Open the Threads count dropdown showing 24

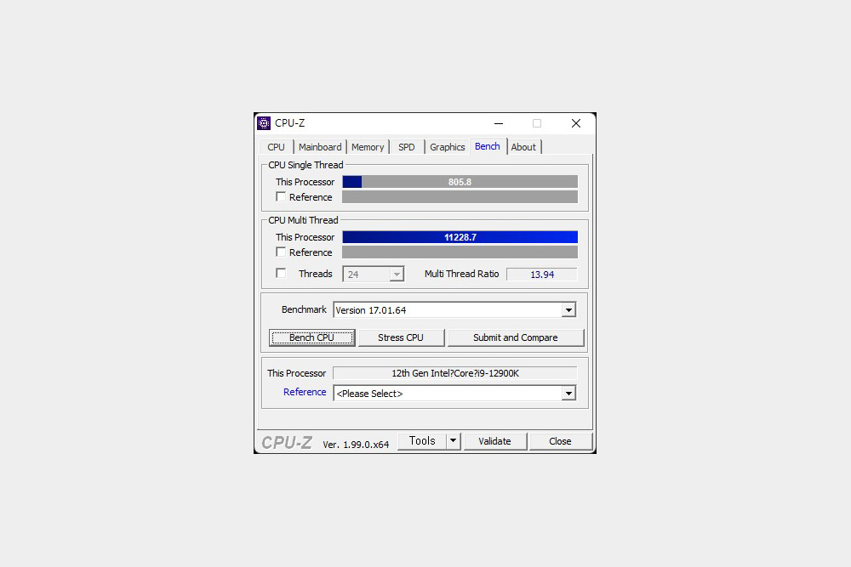tap(374, 275)
